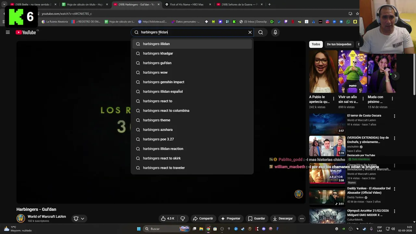Click the Compartir share button
This screenshot has height=234, width=416.
pyautogui.click(x=203, y=218)
